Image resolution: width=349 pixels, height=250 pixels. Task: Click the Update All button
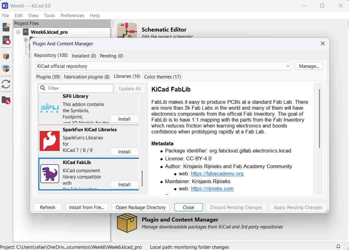[x=130, y=89]
